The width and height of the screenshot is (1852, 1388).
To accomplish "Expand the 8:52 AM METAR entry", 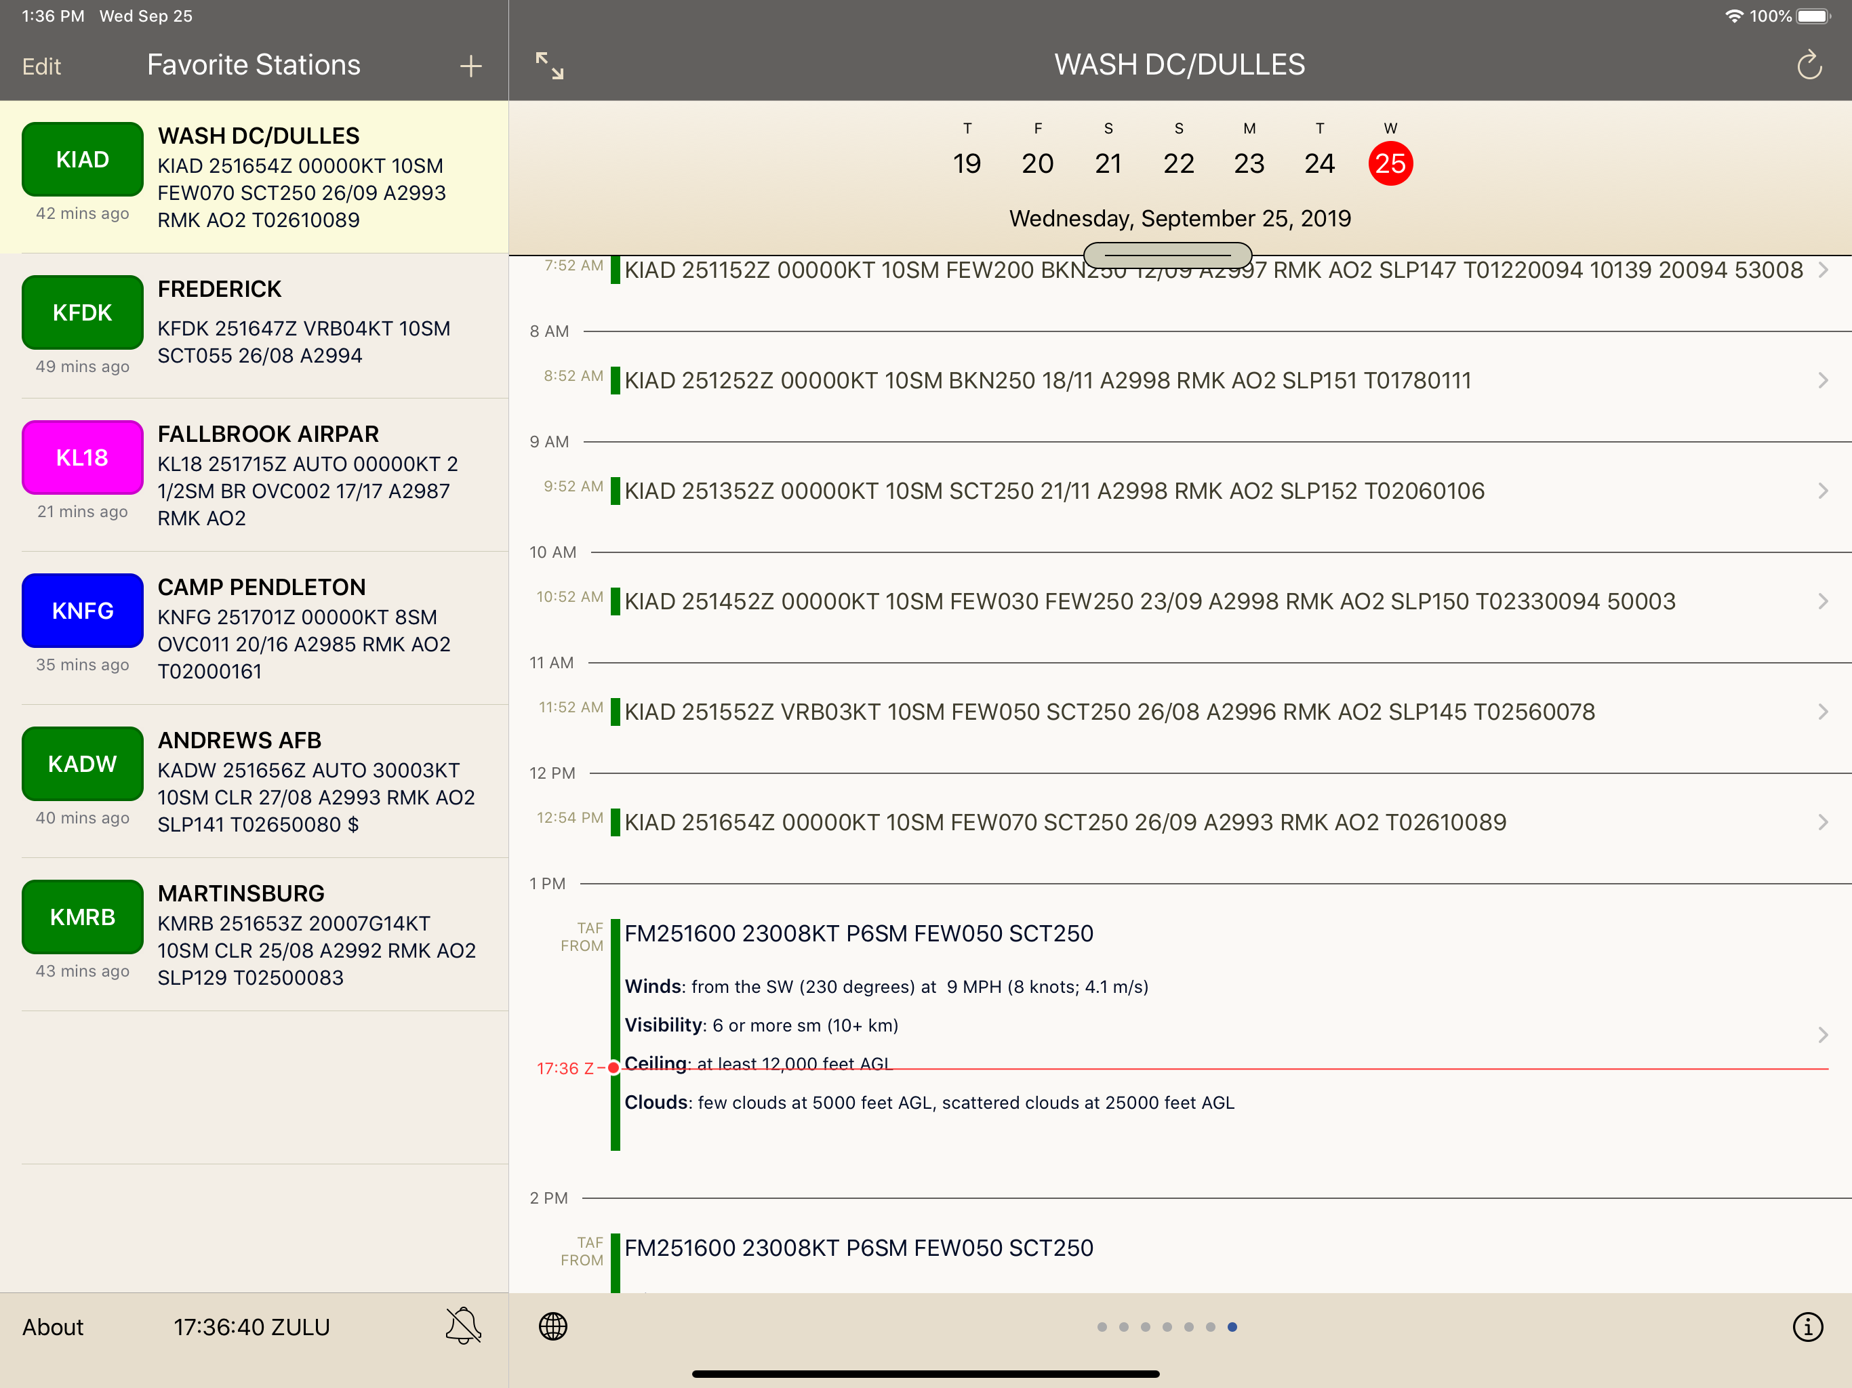I will click(1180, 380).
